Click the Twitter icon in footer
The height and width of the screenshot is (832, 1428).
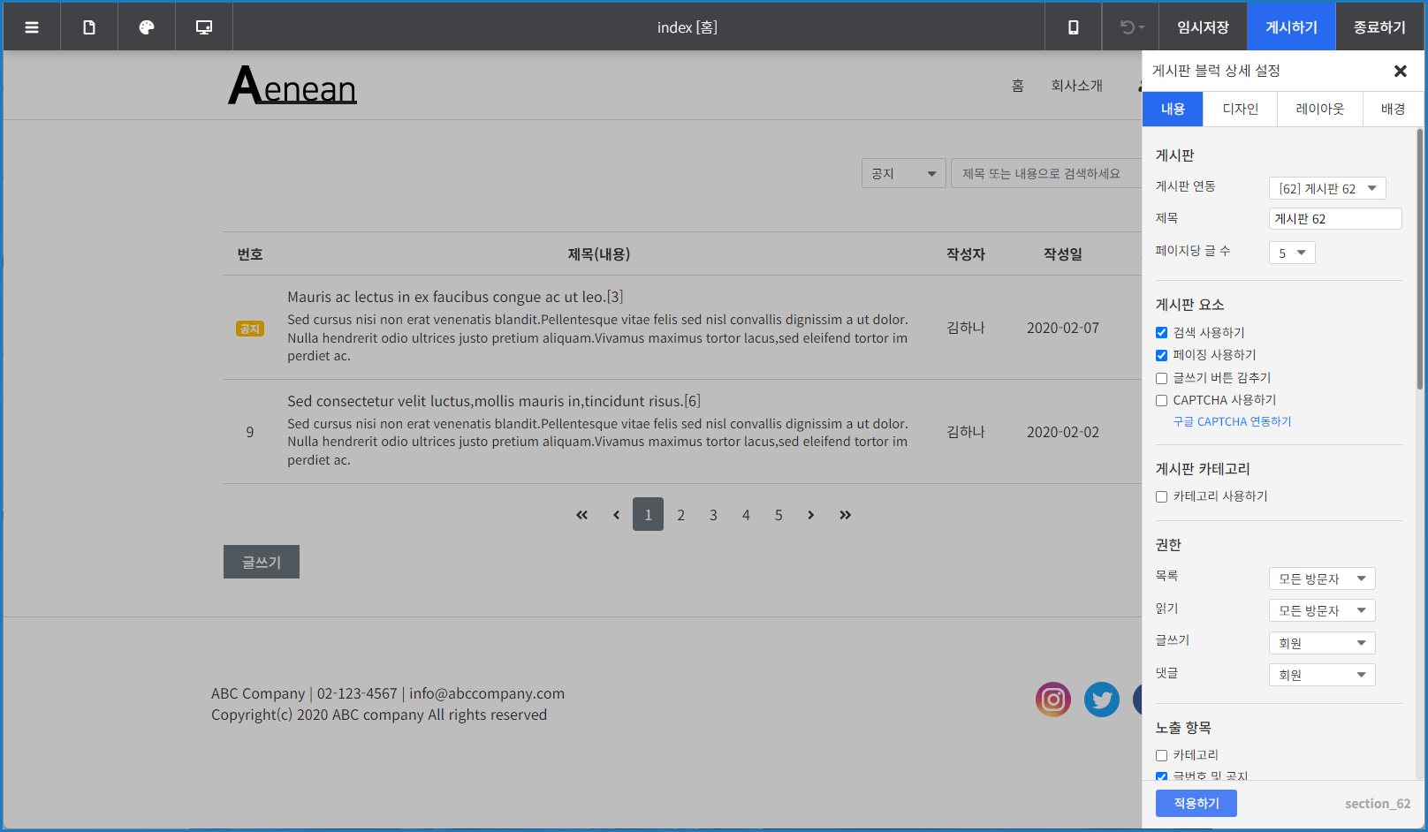click(1101, 700)
